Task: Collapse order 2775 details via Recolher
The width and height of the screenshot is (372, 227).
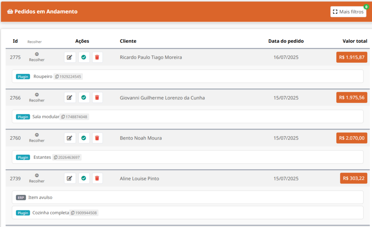Action: tap(37, 57)
